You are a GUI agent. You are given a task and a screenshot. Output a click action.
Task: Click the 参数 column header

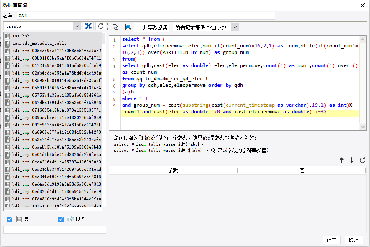pos(173,170)
